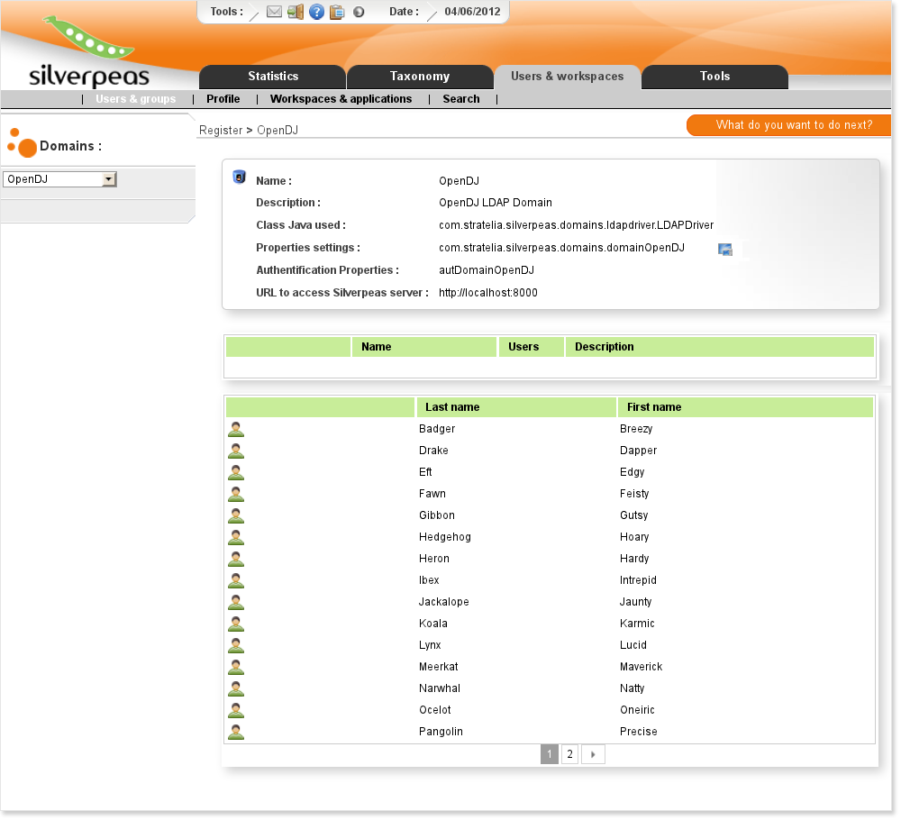The image size is (901, 820).
Task: Open help via the question mark icon
Action: click(316, 12)
